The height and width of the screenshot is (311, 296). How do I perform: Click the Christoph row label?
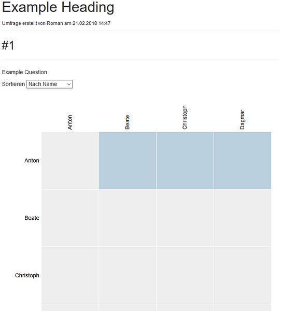pos(27,276)
